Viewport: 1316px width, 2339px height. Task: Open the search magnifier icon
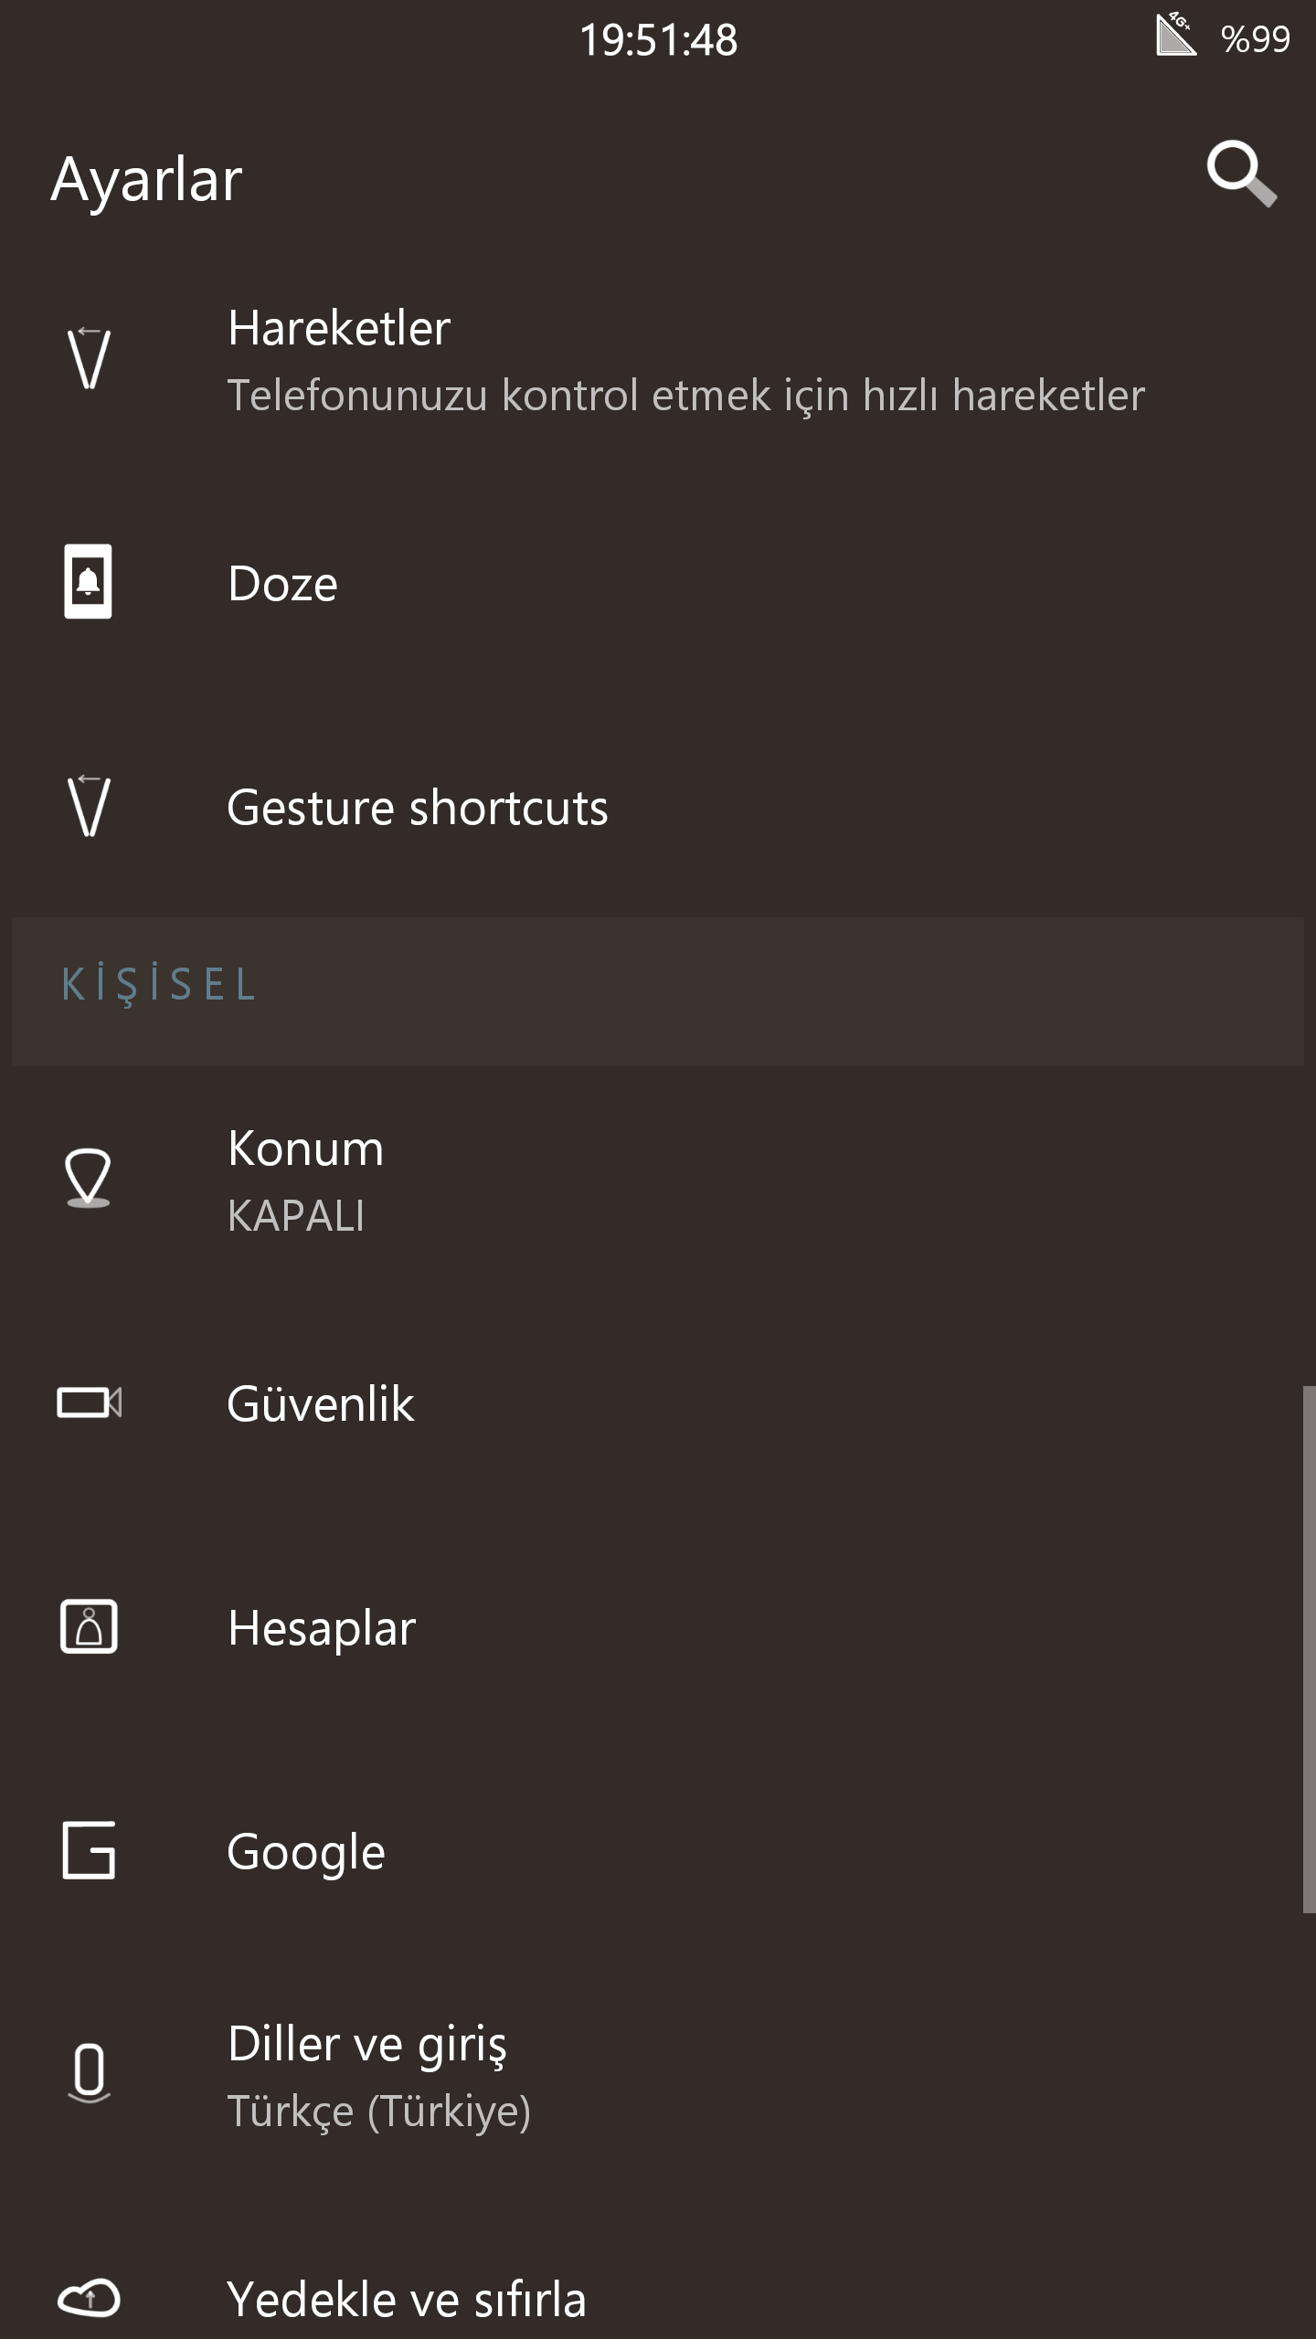[x=1241, y=174]
